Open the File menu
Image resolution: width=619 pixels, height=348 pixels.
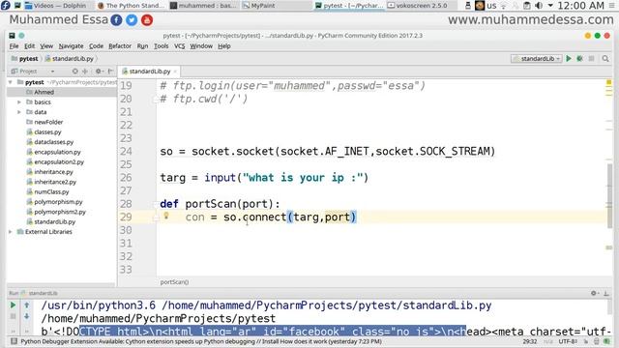[14, 46]
